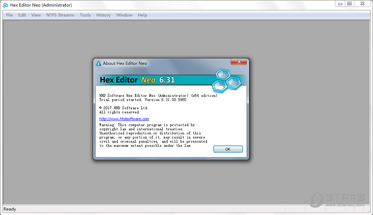Open the Window menu
The width and height of the screenshot is (373, 215).
pyautogui.click(x=124, y=15)
